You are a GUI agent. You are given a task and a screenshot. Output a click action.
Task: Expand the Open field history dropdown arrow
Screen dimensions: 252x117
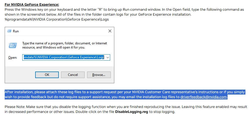(108, 57)
